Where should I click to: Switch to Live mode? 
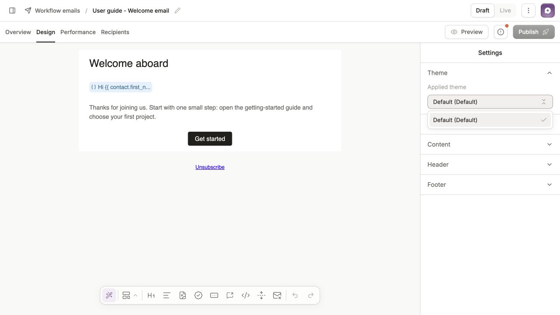coord(505,10)
